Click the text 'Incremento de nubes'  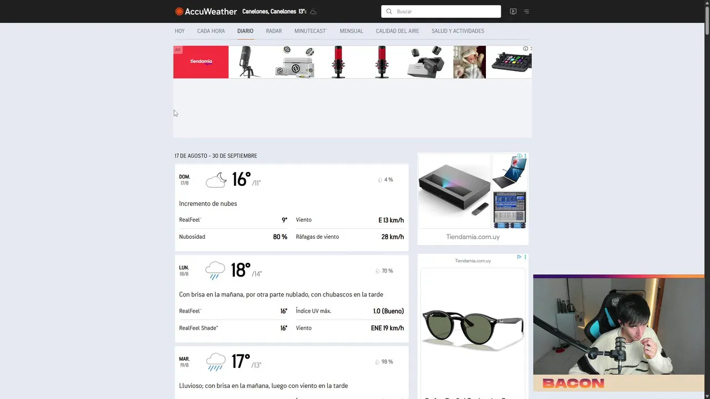208,203
